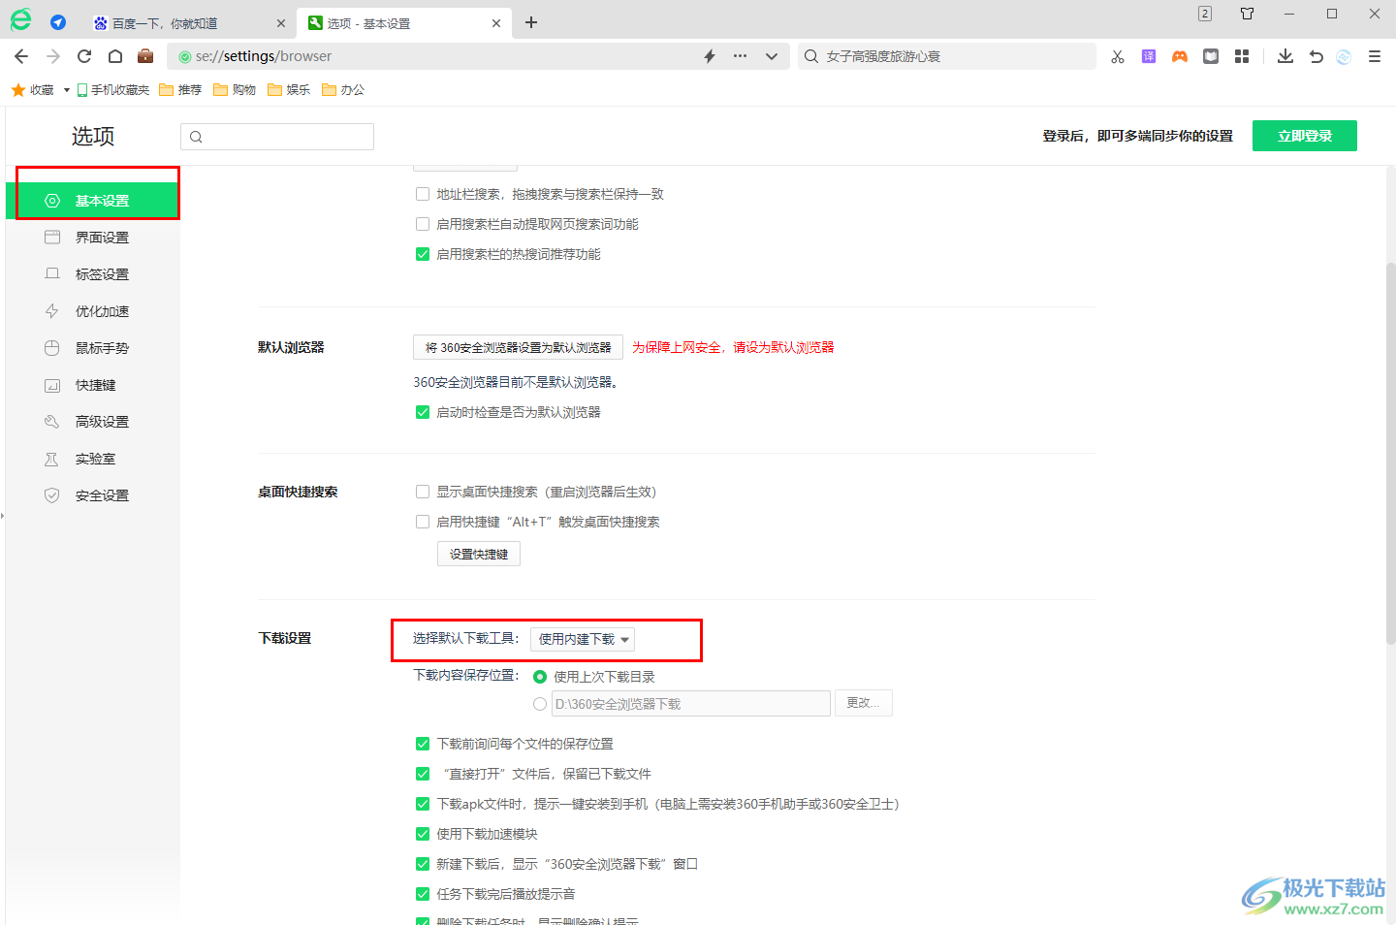Viewport: 1396px width, 925px height.
Task: Toggle 新建下载后显示下载窗口 checkbox
Action: [x=423, y=864]
